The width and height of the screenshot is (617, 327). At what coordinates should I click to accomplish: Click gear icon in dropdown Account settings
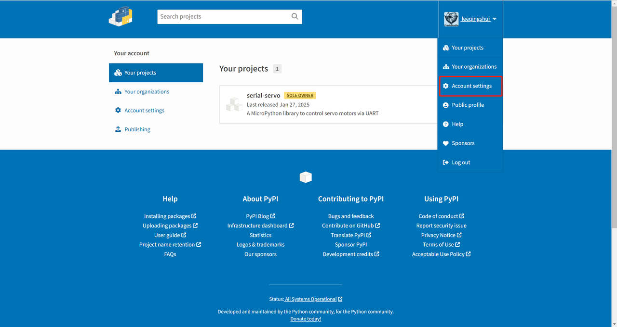click(x=446, y=86)
